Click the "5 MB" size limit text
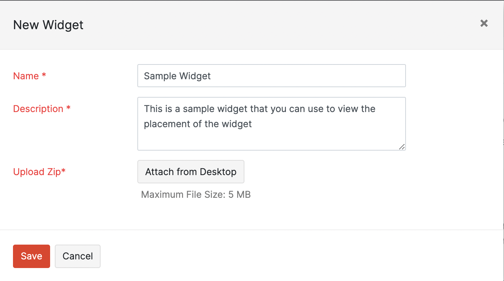Screen dimensions: 504x281 pos(239,195)
